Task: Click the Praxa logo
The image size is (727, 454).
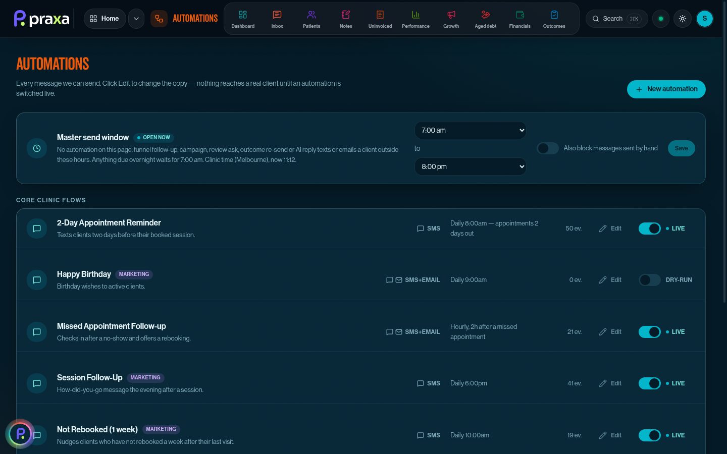Action: click(41, 19)
